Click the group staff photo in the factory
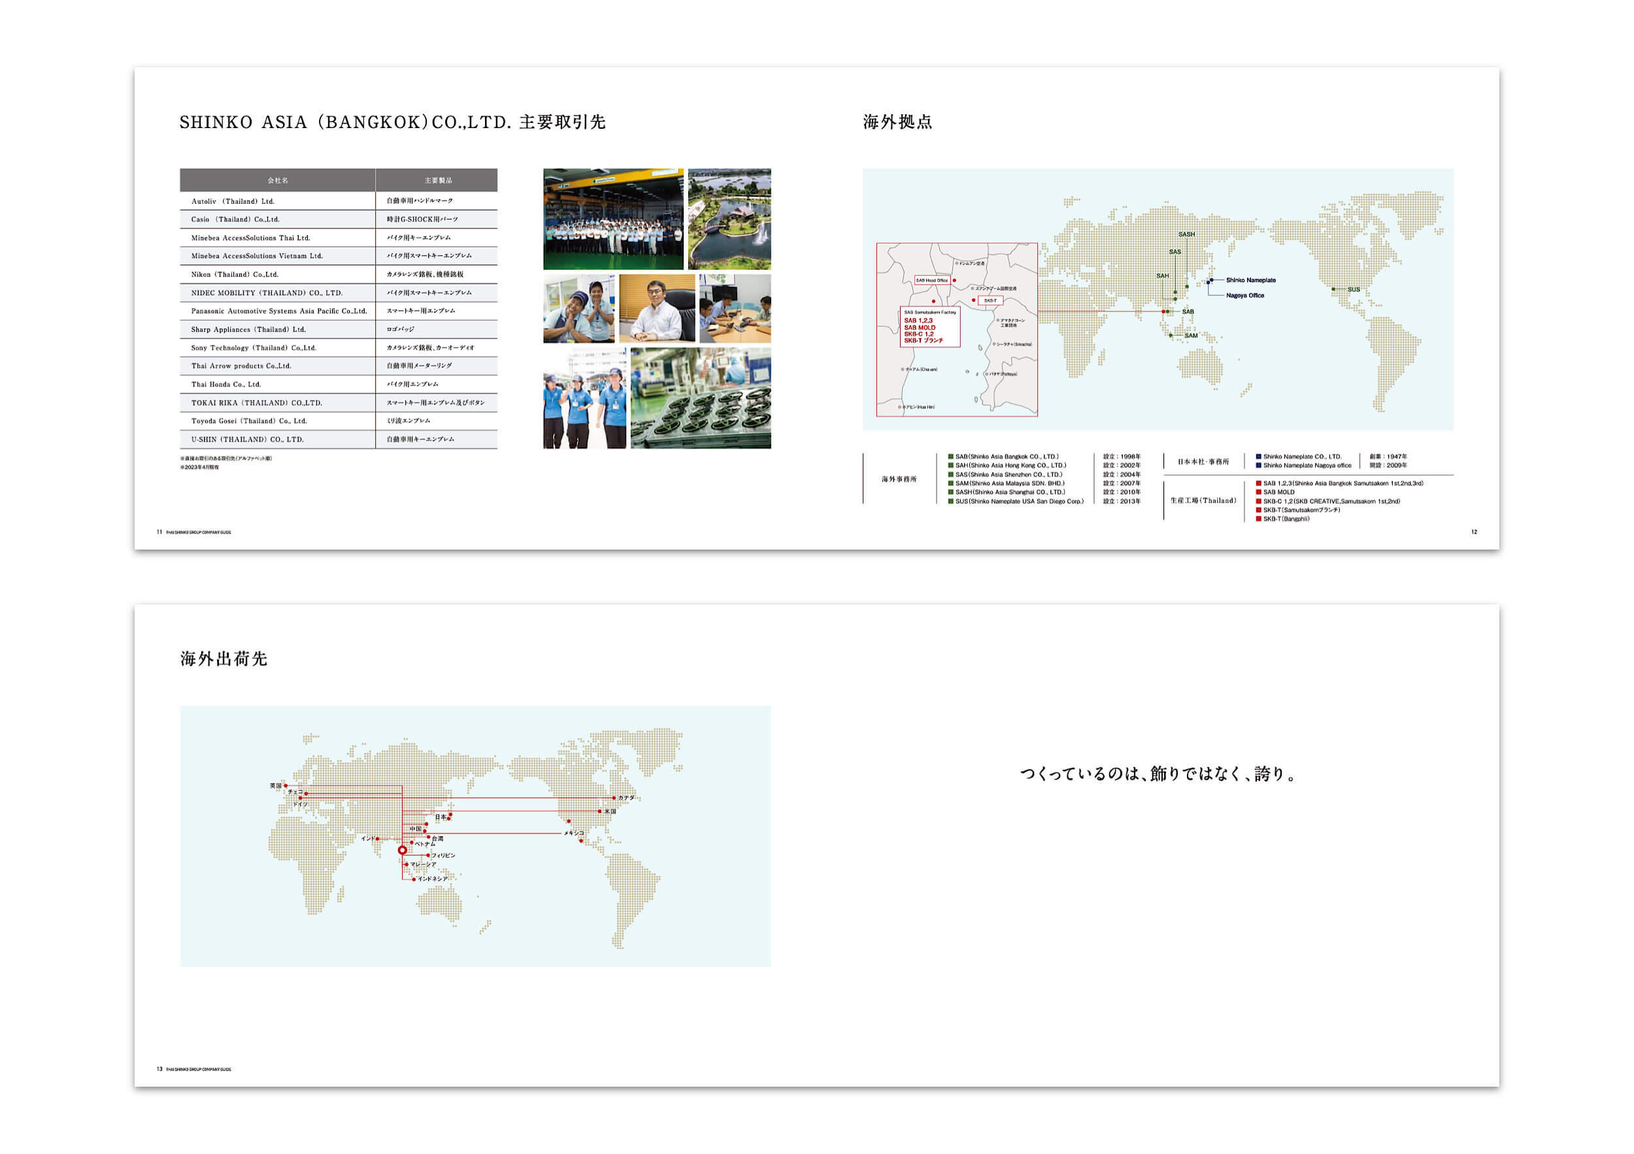The image size is (1634, 1154). click(x=613, y=219)
